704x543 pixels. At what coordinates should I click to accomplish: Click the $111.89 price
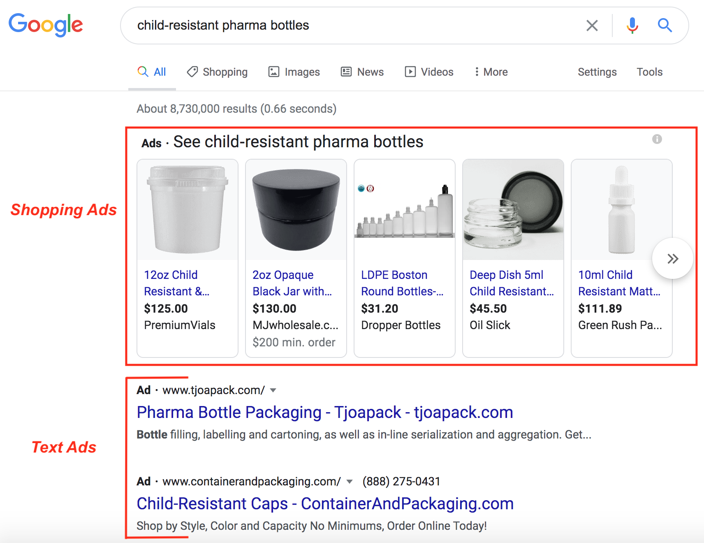600,309
